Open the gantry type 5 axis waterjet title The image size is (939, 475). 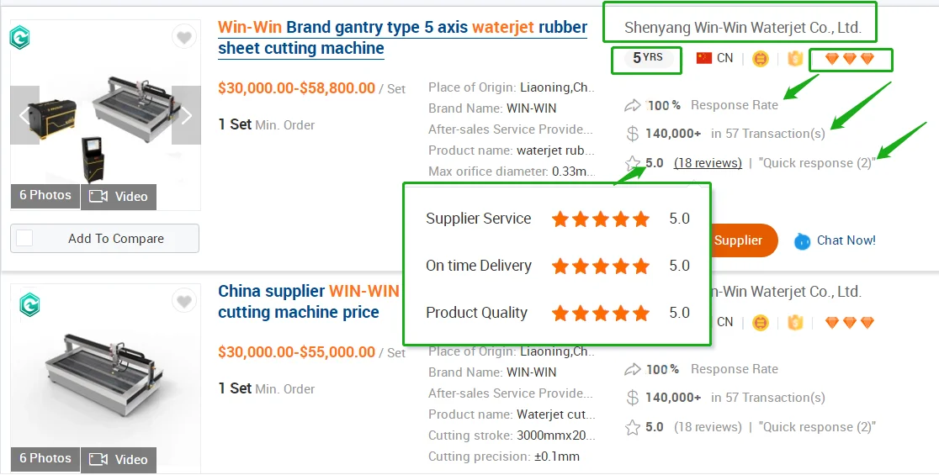click(x=402, y=38)
